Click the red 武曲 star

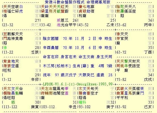[x=118, y=91]
